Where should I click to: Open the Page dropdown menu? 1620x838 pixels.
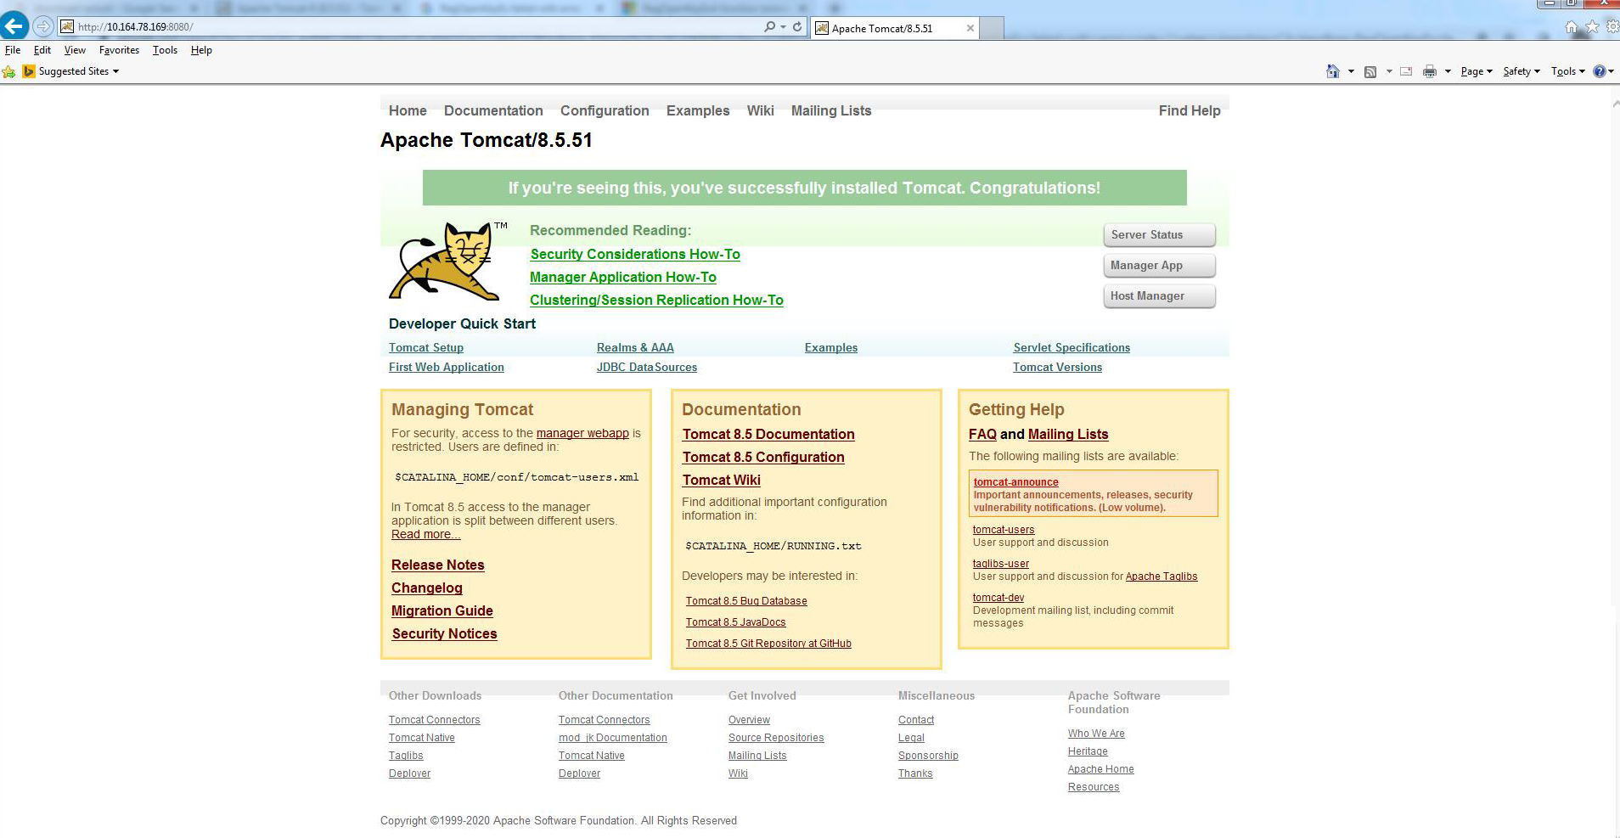click(x=1477, y=71)
